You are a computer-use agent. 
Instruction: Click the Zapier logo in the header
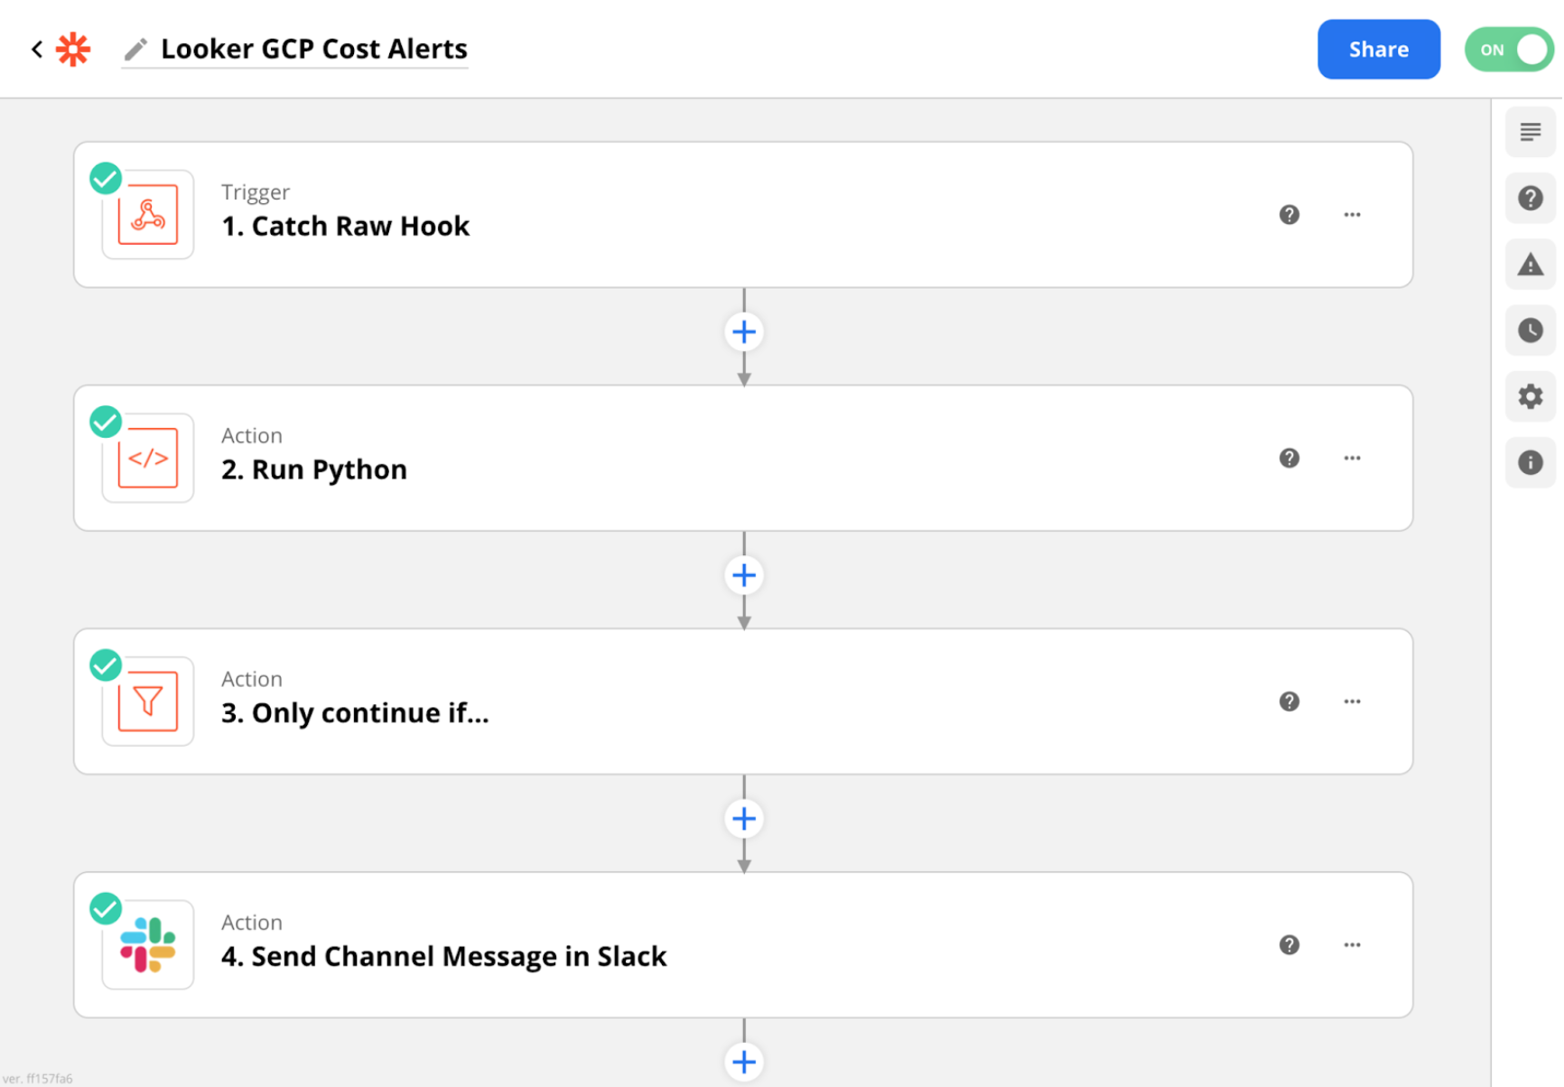pyautogui.click(x=72, y=49)
